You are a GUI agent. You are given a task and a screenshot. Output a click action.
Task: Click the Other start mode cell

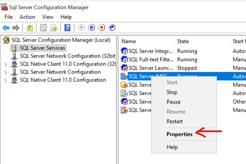click(239, 102)
